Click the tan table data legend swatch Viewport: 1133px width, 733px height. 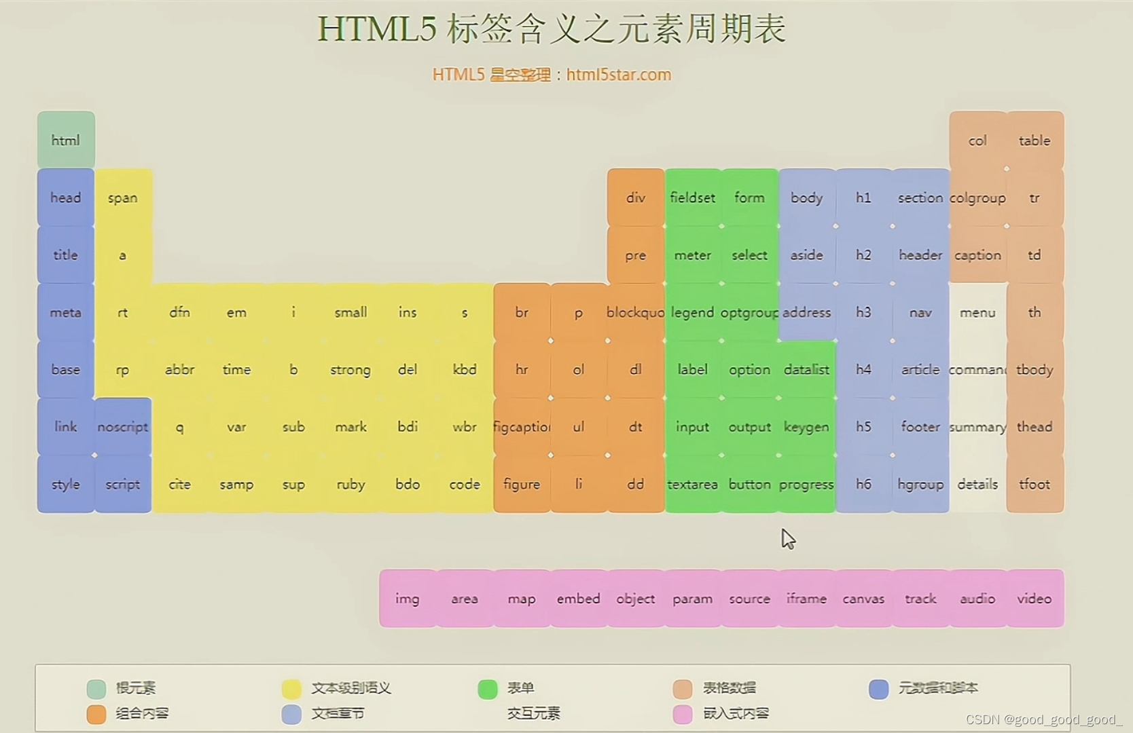pyautogui.click(x=683, y=689)
